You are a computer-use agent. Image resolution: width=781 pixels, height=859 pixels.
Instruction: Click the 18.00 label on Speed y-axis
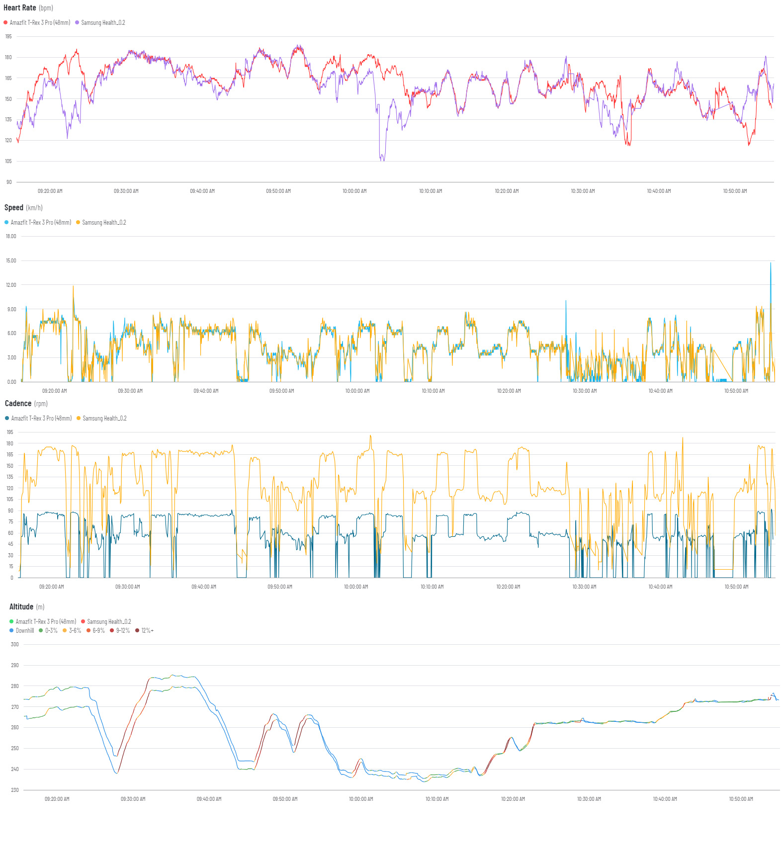(x=11, y=237)
